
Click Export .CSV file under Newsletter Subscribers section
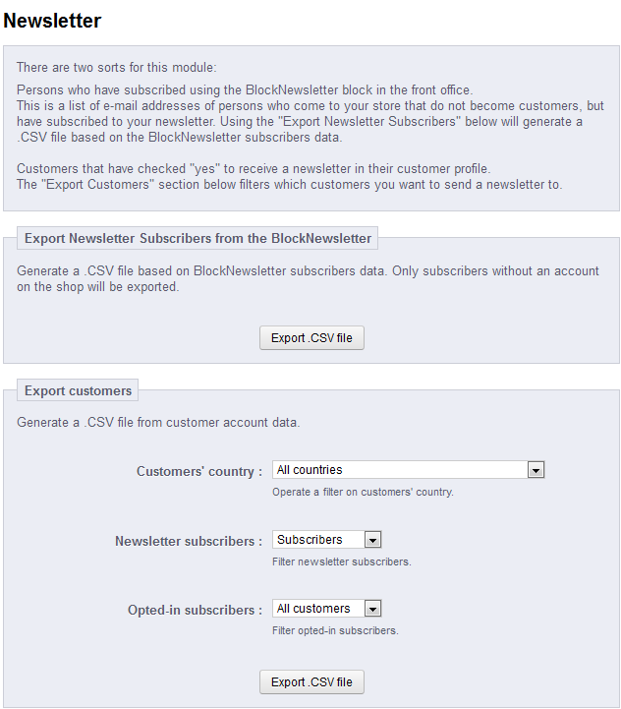click(x=311, y=338)
